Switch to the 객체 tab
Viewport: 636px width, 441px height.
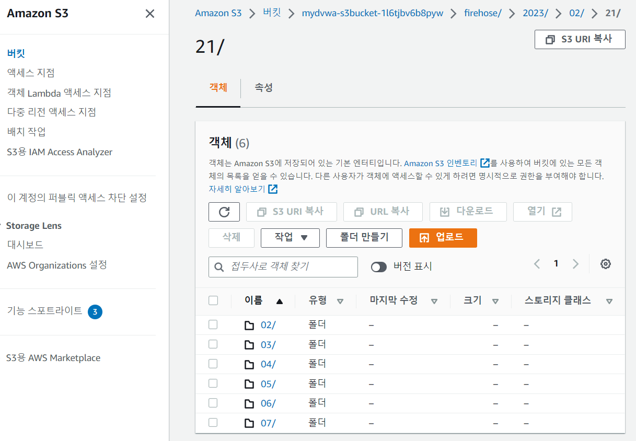coord(218,88)
